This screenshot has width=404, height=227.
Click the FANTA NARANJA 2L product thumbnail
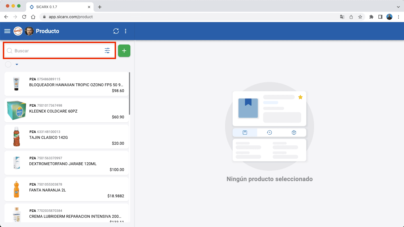click(x=16, y=189)
